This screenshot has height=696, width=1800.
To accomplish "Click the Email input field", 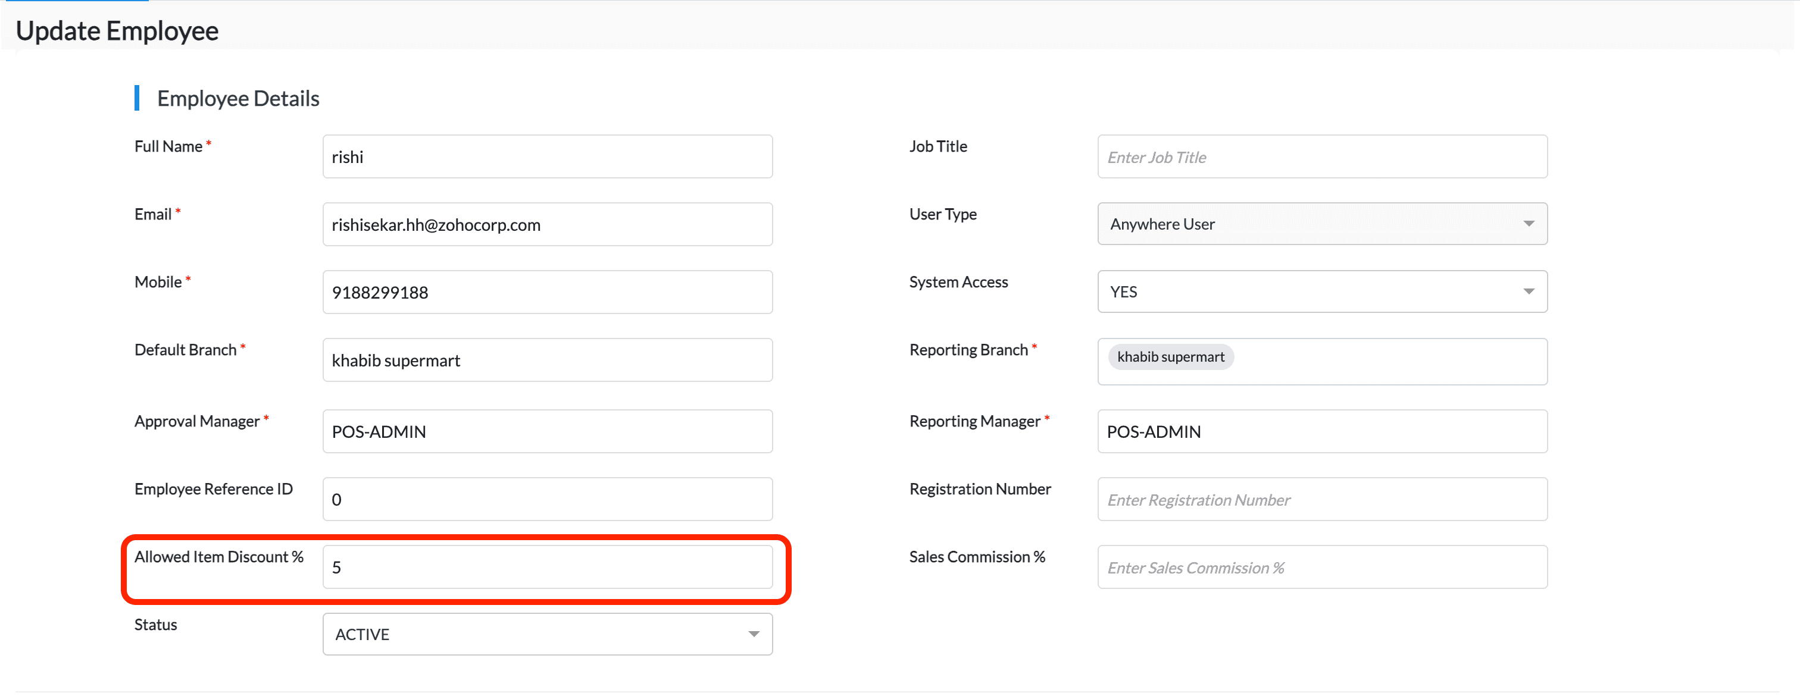I will (x=547, y=224).
